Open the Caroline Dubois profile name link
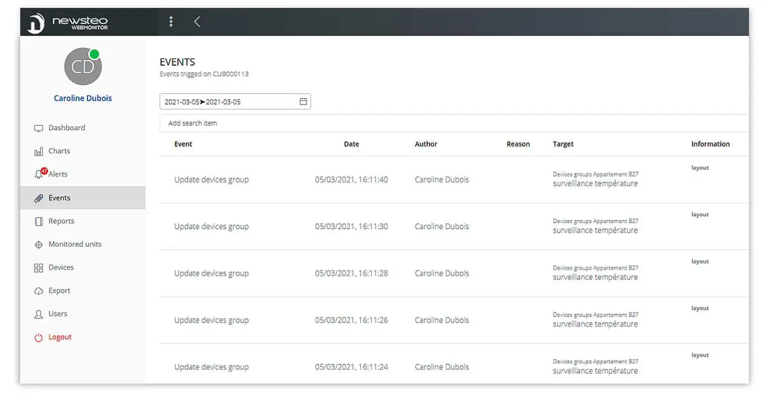The height and width of the screenshot is (409, 767). click(x=83, y=98)
